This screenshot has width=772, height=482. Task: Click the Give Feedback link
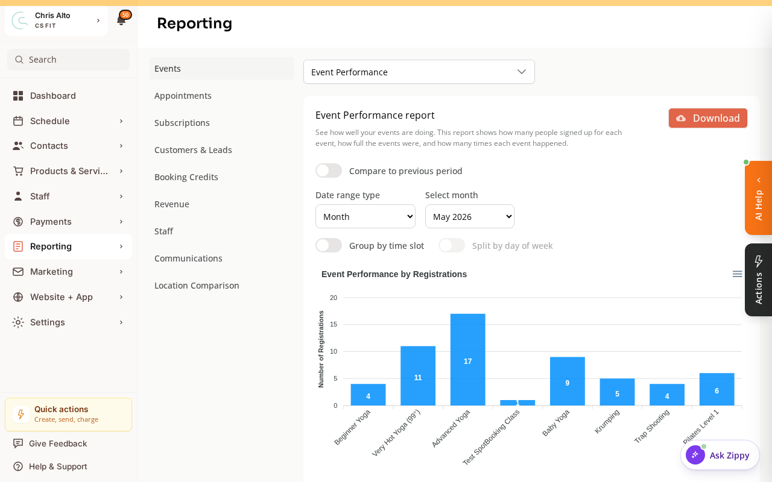point(58,443)
